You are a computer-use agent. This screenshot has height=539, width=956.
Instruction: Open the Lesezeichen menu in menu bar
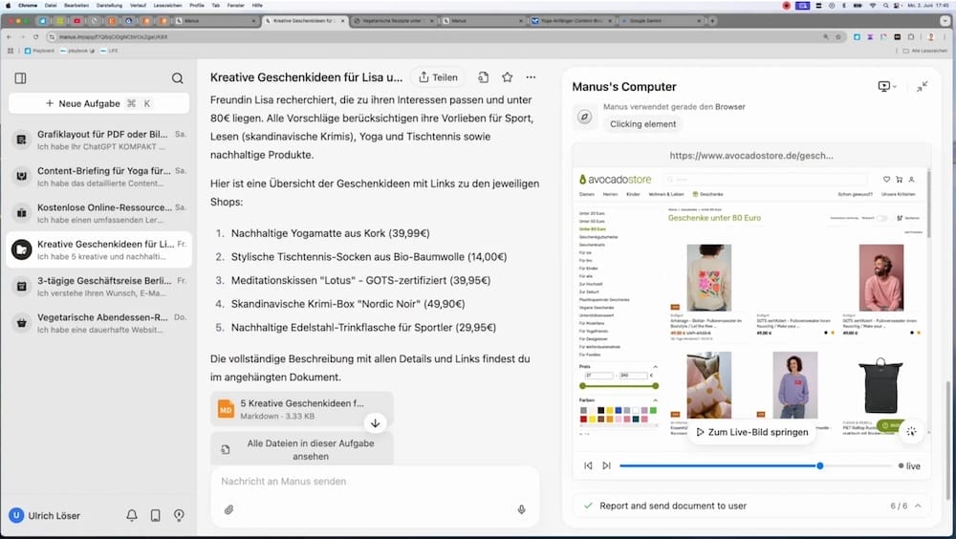pos(165,5)
